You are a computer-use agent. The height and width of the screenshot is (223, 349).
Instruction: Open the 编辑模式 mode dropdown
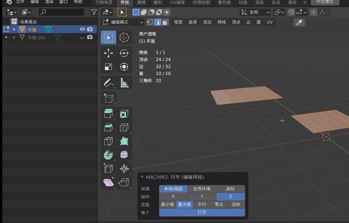click(x=123, y=22)
